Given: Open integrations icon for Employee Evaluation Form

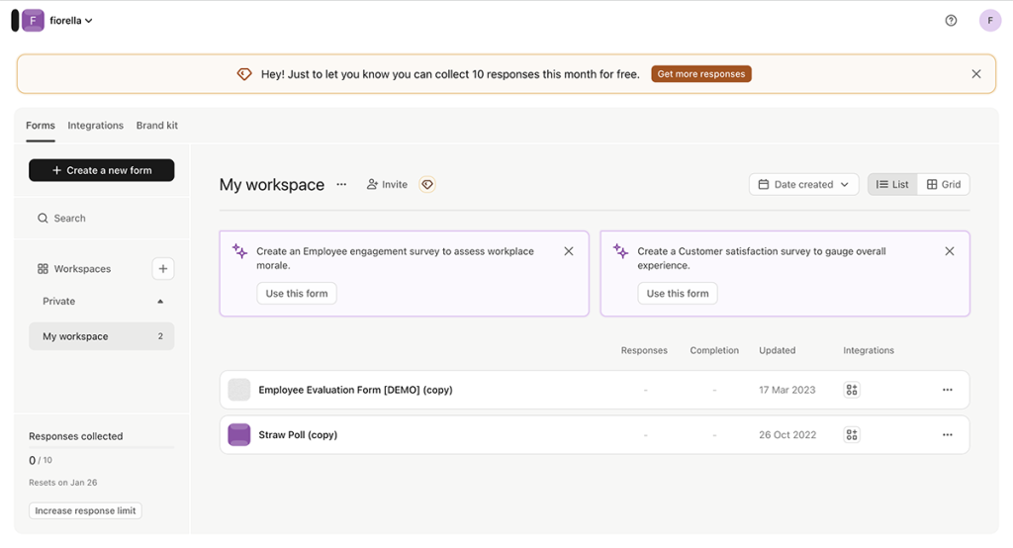Looking at the screenshot, I should point(852,390).
